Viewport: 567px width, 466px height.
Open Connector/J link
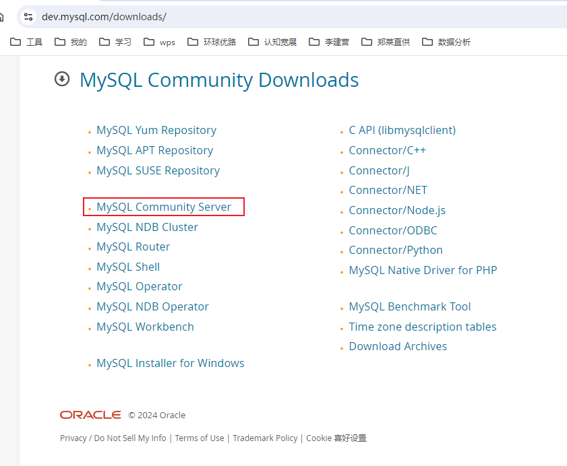(379, 170)
